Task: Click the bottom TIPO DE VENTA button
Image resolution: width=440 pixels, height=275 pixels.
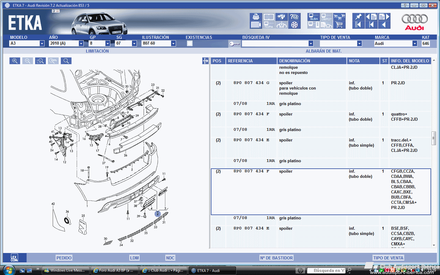Action: click(x=388, y=258)
